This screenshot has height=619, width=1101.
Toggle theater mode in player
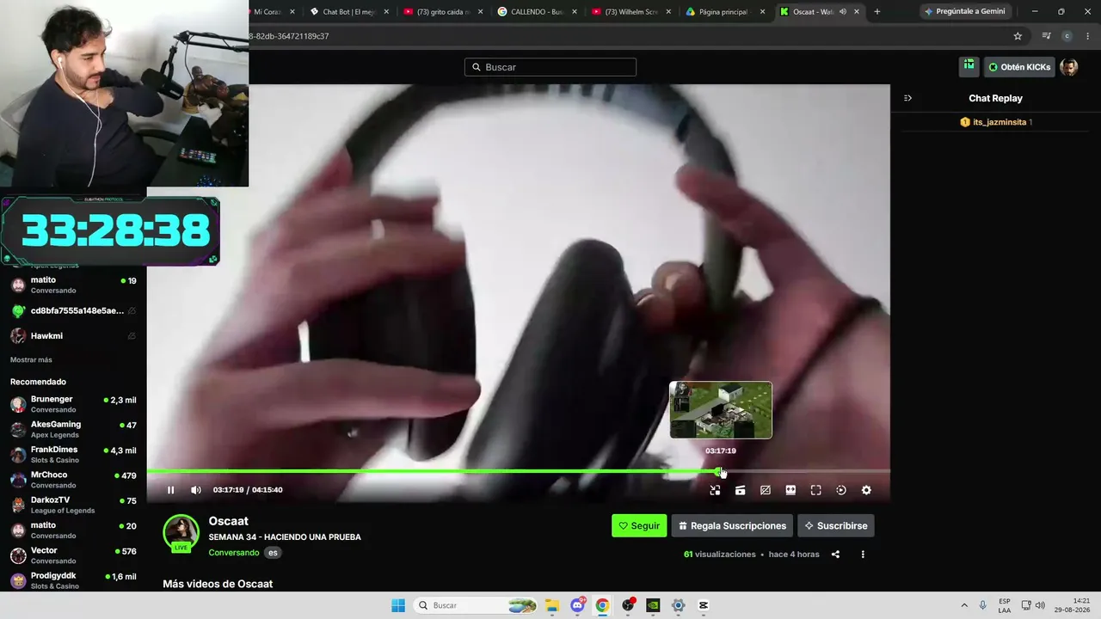pyautogui.click(x=790, y=490)
